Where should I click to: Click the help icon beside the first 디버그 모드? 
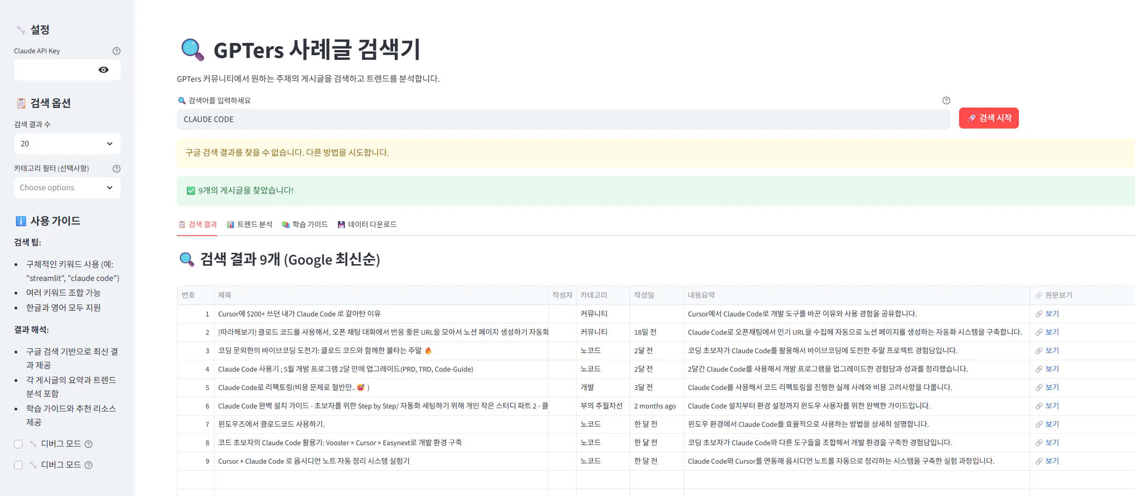(x=89, y=444)
